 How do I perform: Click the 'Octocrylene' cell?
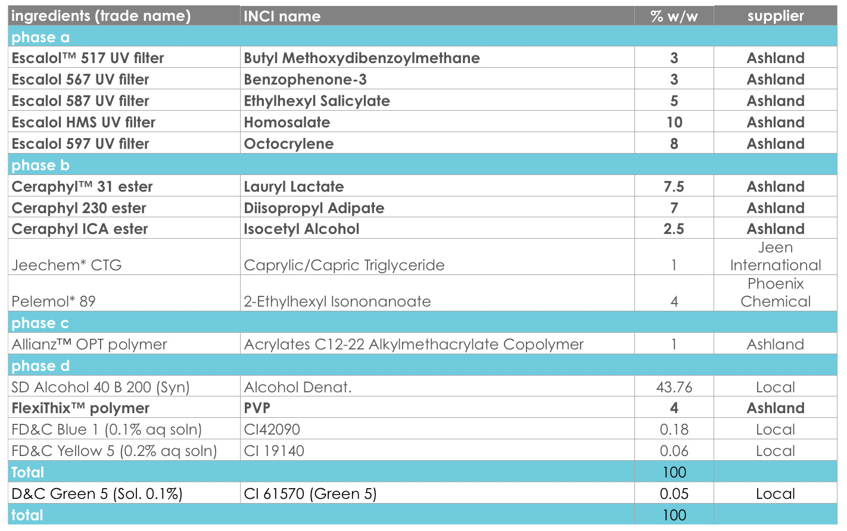(437, 143)
